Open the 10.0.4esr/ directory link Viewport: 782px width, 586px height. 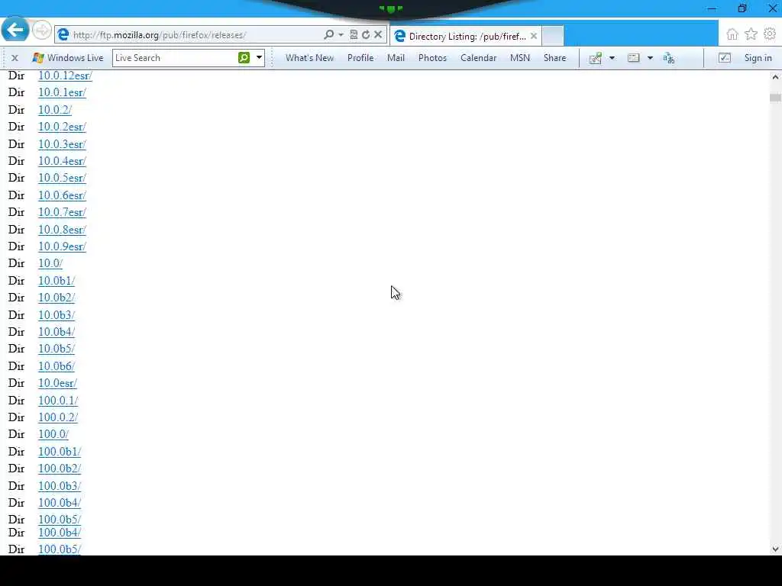(62, 162)
